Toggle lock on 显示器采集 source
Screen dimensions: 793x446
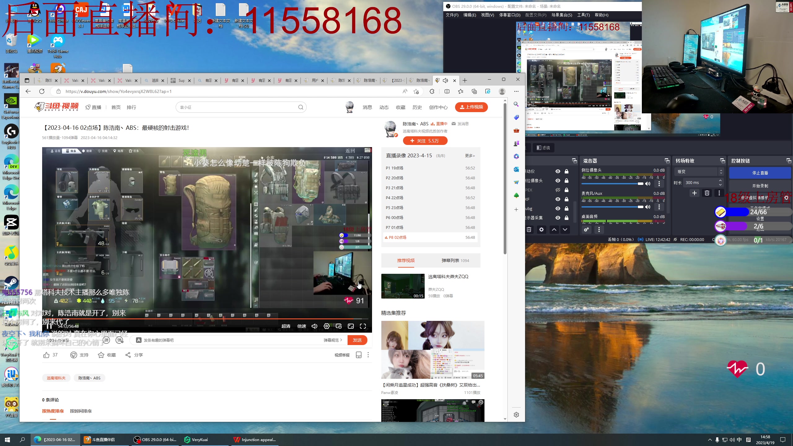point(567,218)
